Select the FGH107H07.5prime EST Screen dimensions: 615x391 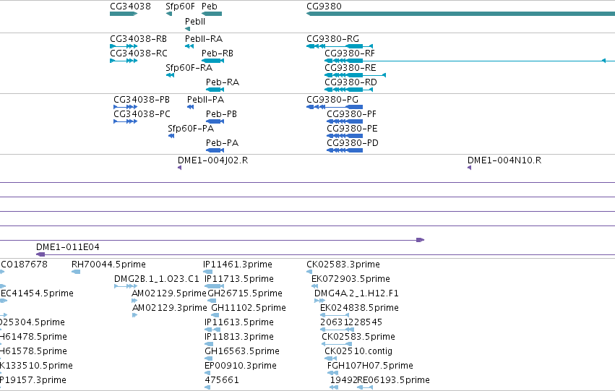[333, 373]
